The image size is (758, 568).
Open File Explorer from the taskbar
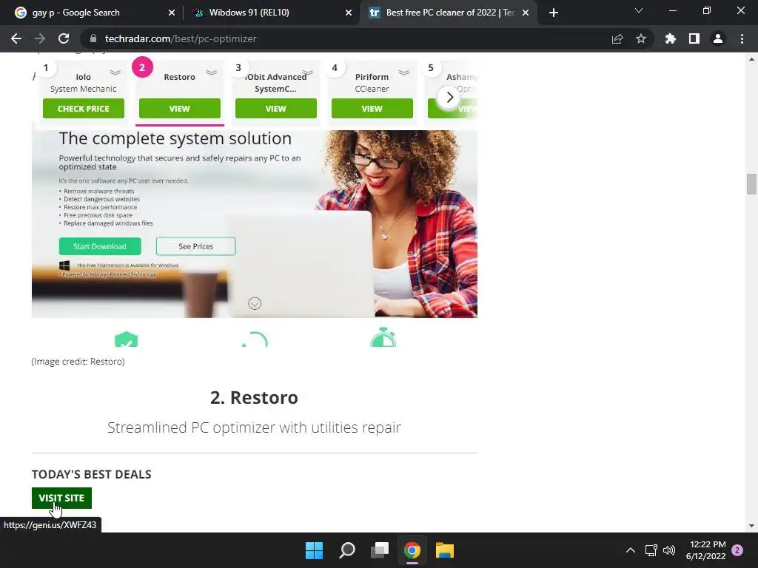[x=445, y=550]
